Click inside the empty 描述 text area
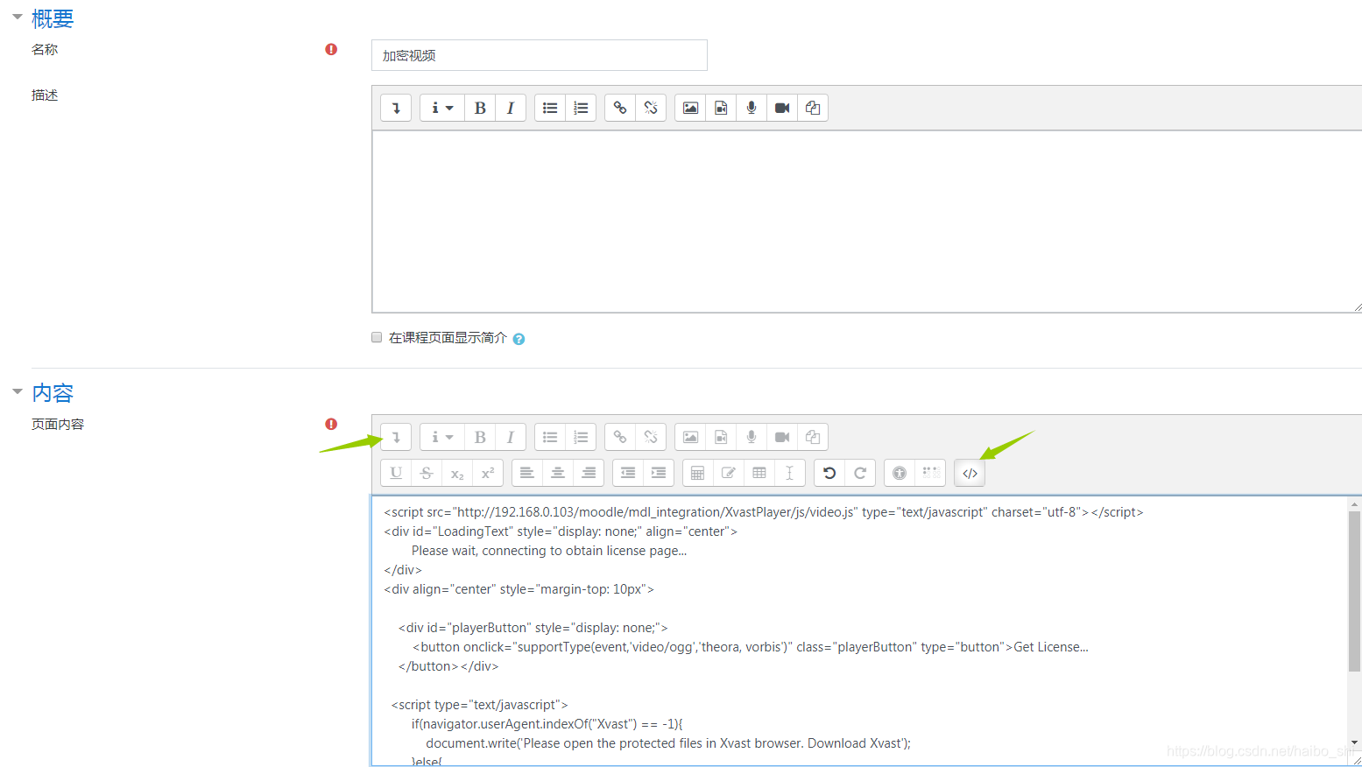The width and height of the screenshot is (1362, 767). click(x=866, y=222)
